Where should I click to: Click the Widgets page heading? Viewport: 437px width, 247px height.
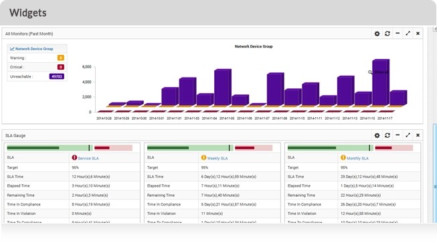[28, 13]
